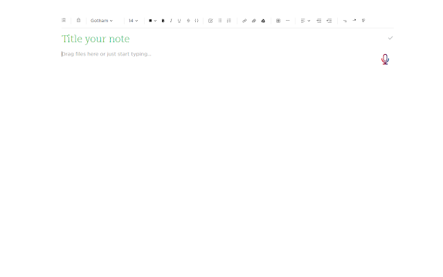Viewport: 443px width, 277px height.
Task: Open the black text color picker
Action: click(152, 21)
